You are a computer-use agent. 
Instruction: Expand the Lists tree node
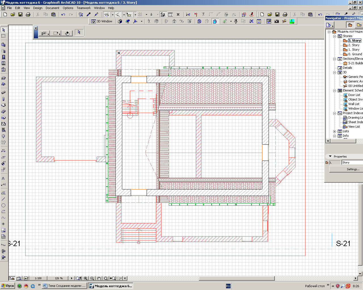click(335, 131)
